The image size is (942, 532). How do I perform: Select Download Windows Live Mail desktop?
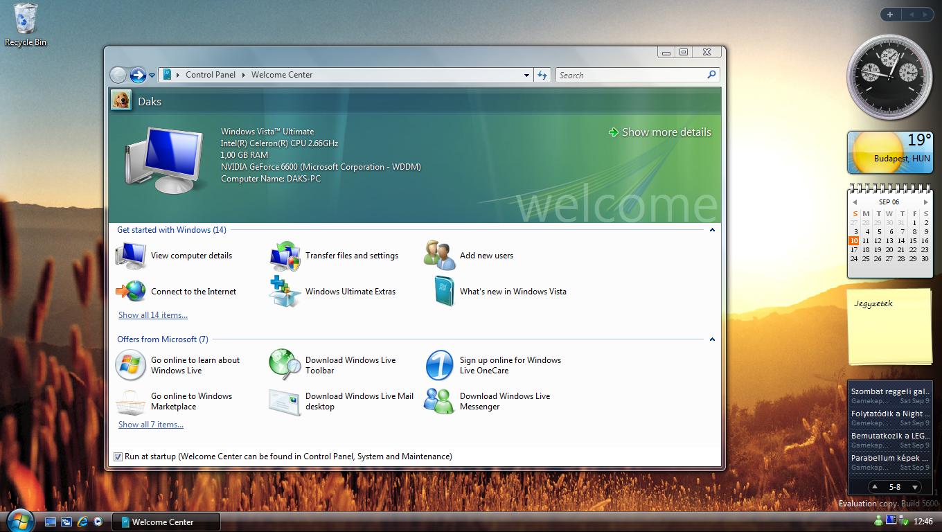pyautogui.click(x=342, y=401)
